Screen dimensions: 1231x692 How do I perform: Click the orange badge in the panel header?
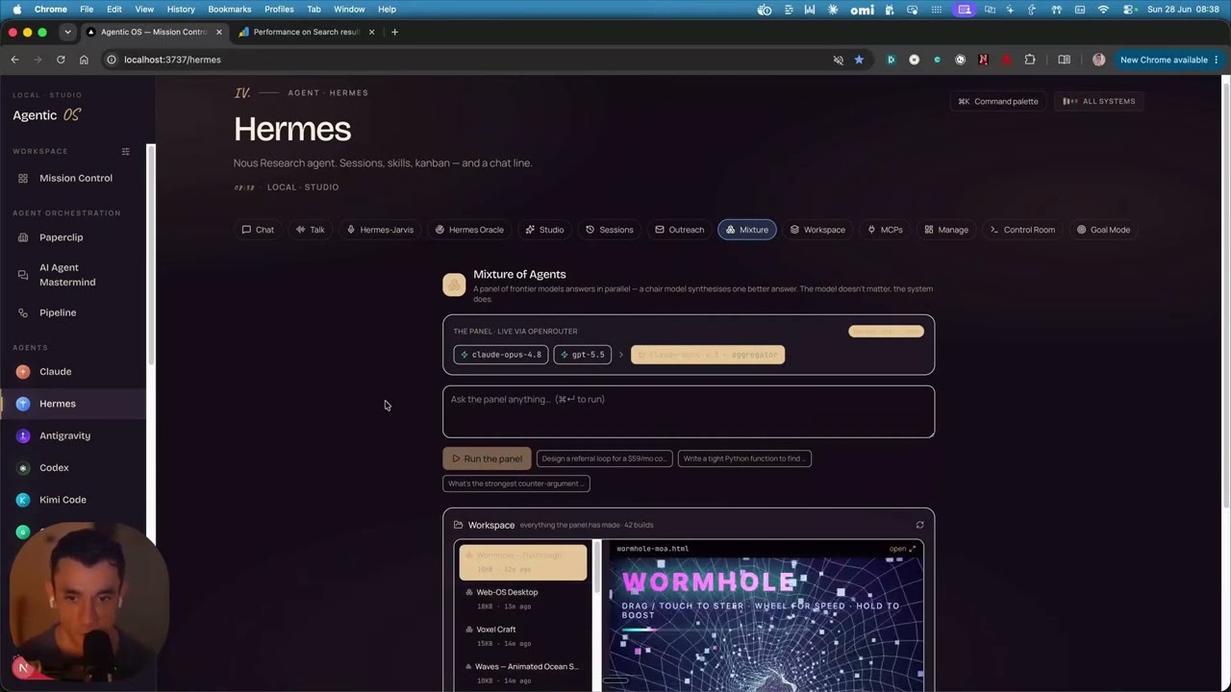pyautogui.click(x=886, y=332)
